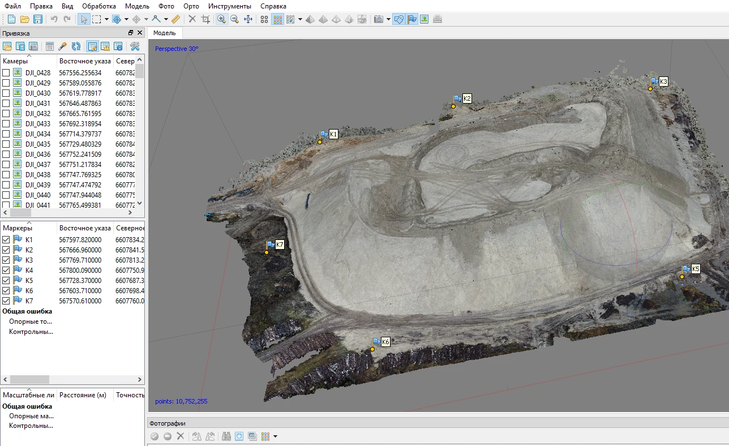Image resolution: width=729 pixels, height=446 pixels.
Task: Open the Инструменты menu
Action: (230, 6)
